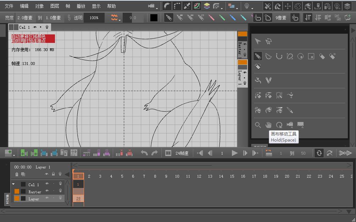Open the add-layer dropdown in timeline toolbar
Image resolution: width=356 pixels, height=222 pixels.
coord(9,153)
